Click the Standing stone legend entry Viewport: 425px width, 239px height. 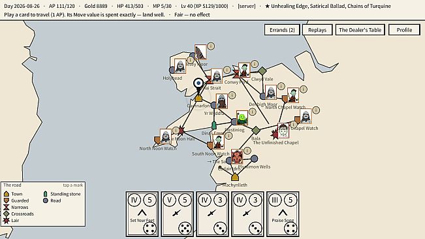coord(62,194)
